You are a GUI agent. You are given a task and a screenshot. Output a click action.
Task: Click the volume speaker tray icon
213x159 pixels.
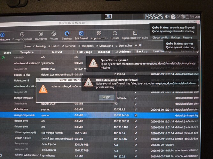167,17
